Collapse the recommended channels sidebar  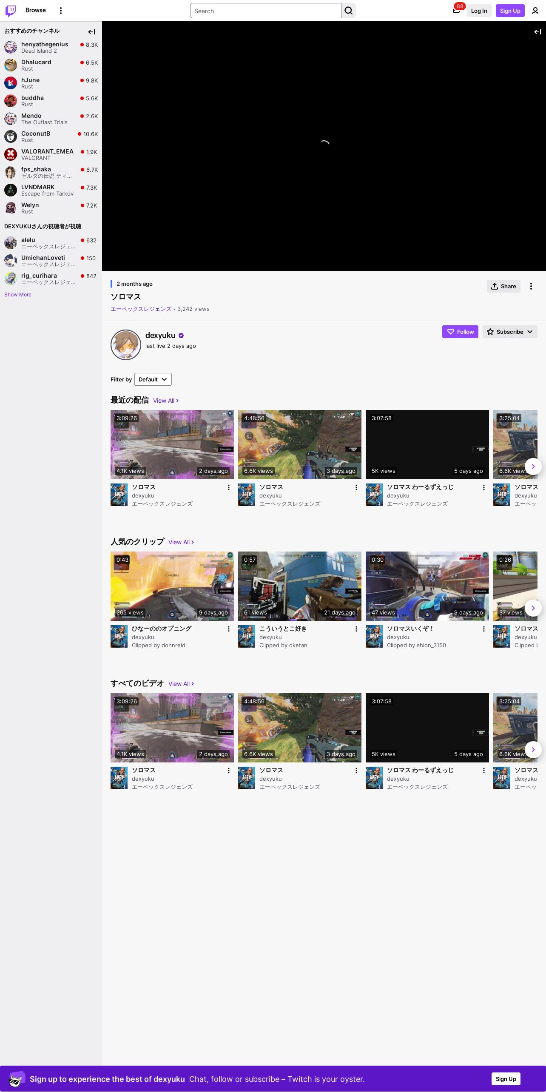tap(91, 32)
